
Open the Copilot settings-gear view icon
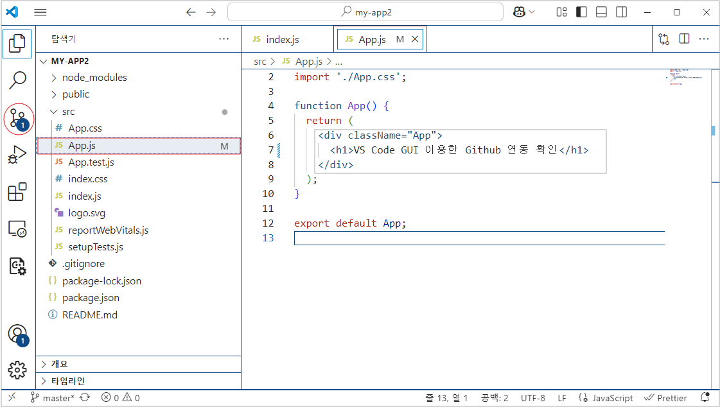[17, 266]
